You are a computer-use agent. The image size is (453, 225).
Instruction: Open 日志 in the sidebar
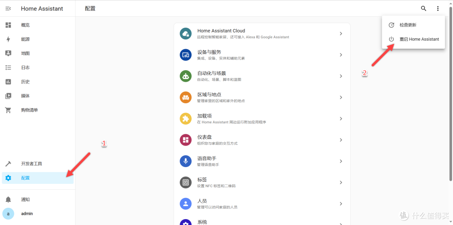[38, 68]
